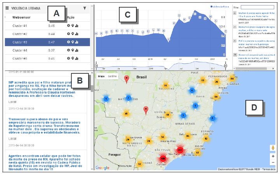Screen dimensions: 280x176
Task: Click map pin icon for Cluster #5
Action: 72,59
